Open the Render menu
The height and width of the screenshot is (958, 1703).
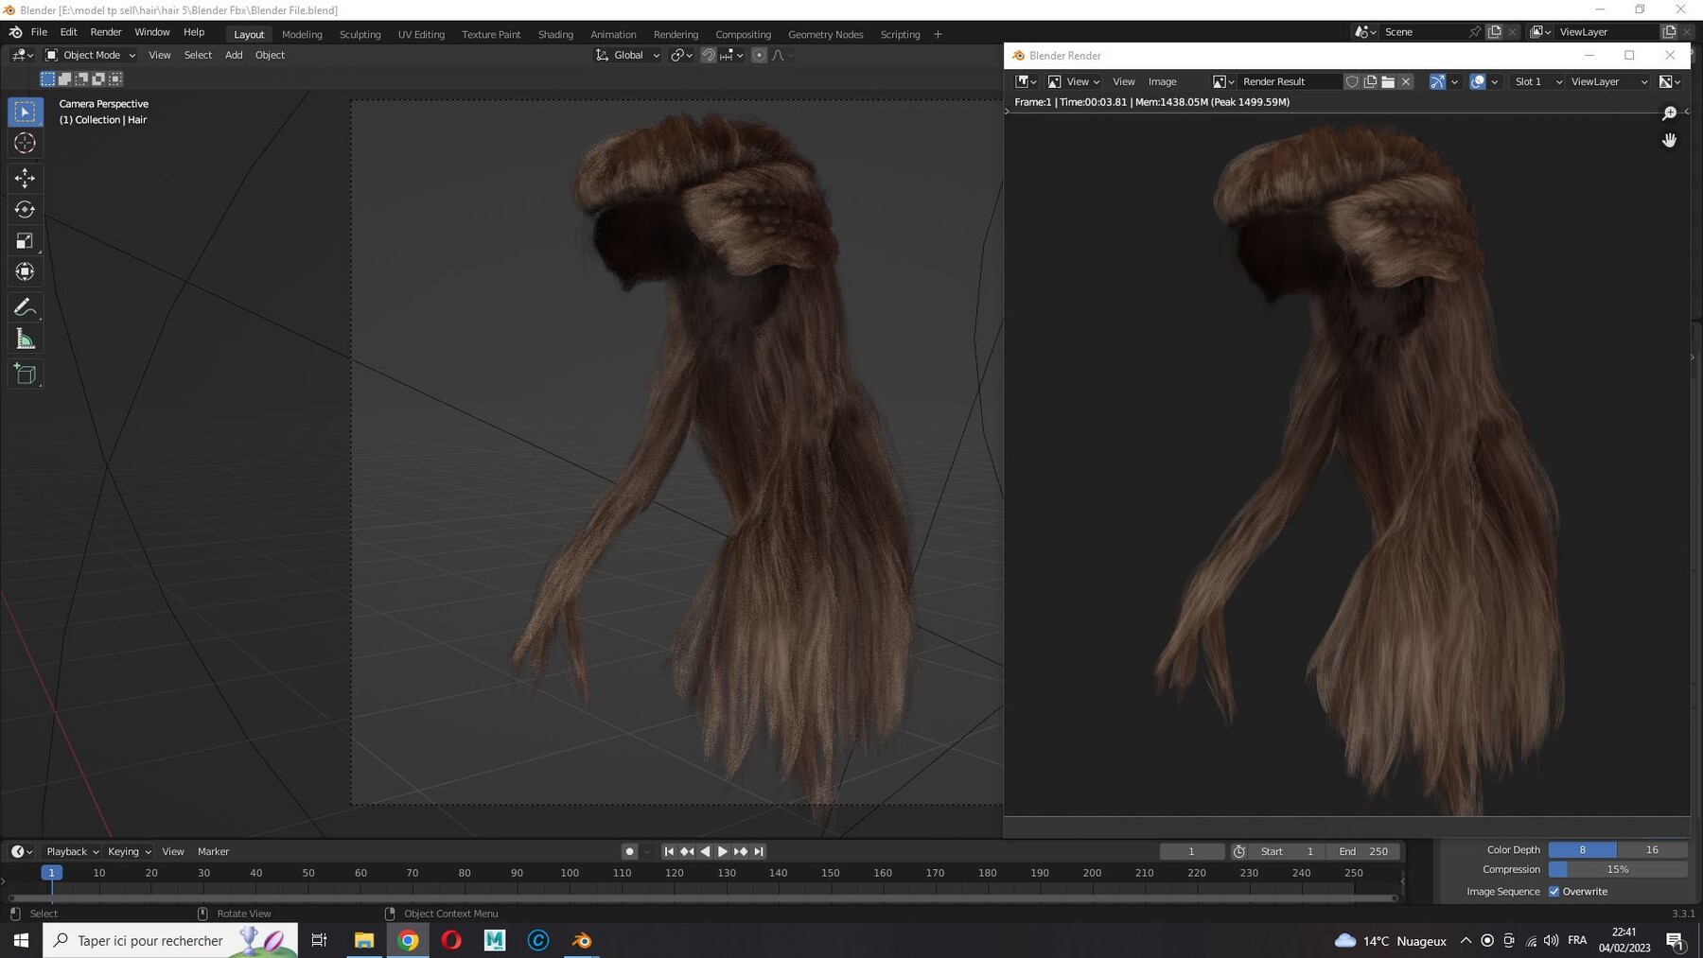106,32
